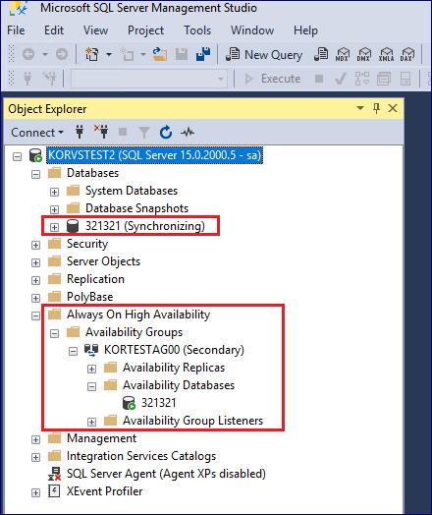432x515 pixels.
Task: Click the Cancel Executing Query stop icon
Action: pyautogui.click(x=319, y=79)
